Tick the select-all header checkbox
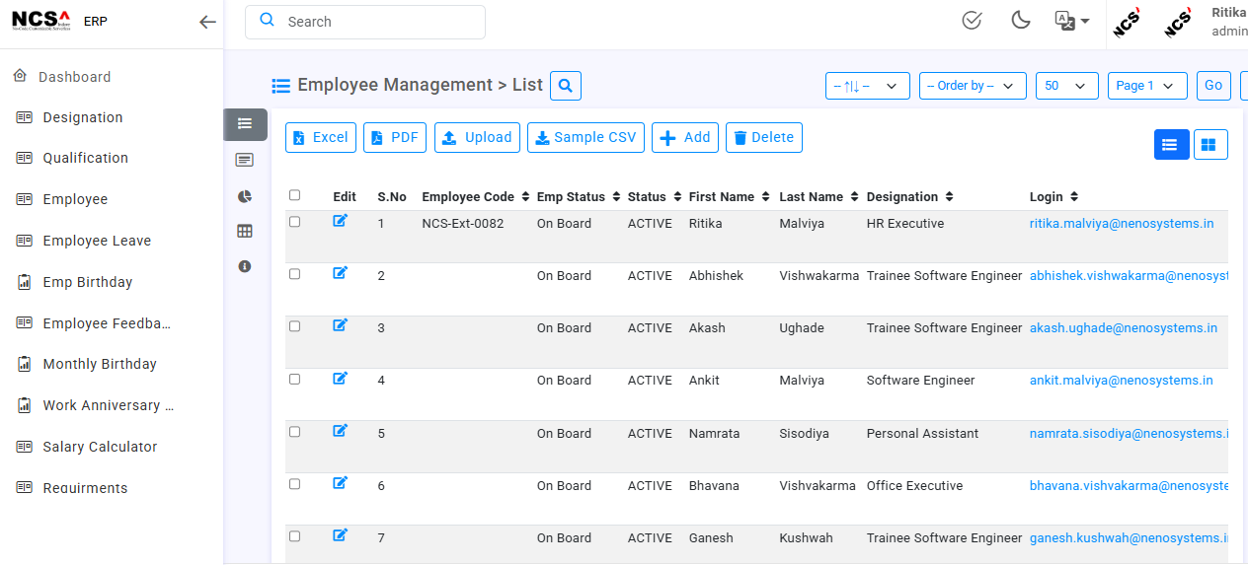This screenshot has height=565, width=1248. [294, 195]
